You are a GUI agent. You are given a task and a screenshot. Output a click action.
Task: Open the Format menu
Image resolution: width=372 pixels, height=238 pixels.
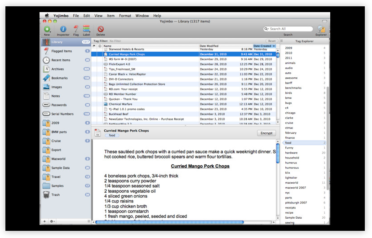[x=125, y=16]
